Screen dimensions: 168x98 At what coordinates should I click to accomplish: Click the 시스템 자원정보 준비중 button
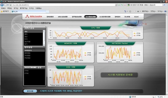119,75
